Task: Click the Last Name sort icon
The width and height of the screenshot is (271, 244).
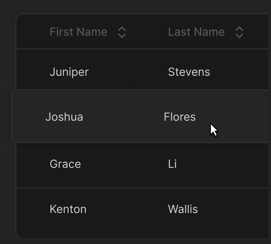Action: [239, 32]
